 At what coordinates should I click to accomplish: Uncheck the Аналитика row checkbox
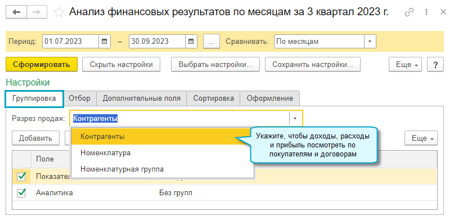[21, 193]
